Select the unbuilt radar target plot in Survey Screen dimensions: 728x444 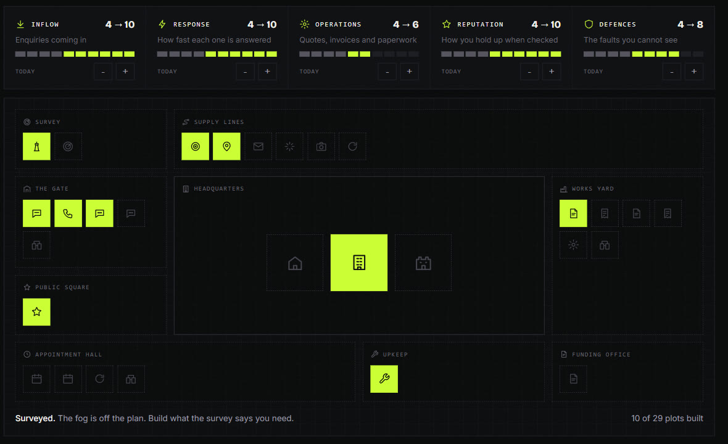point(68,147)
